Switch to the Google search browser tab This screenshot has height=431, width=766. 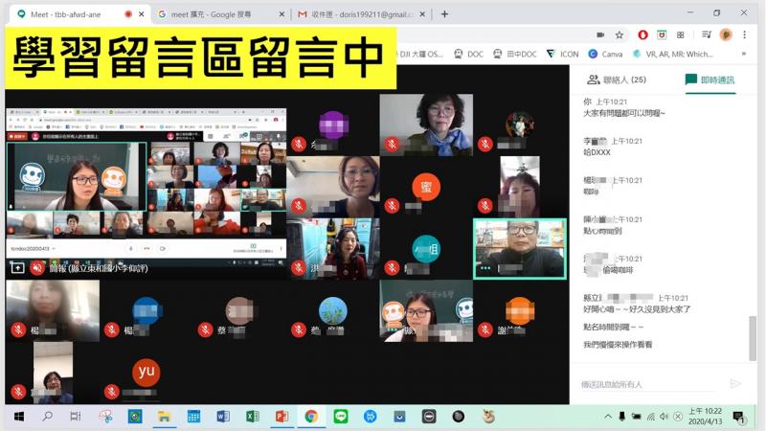tap(210, 14)
